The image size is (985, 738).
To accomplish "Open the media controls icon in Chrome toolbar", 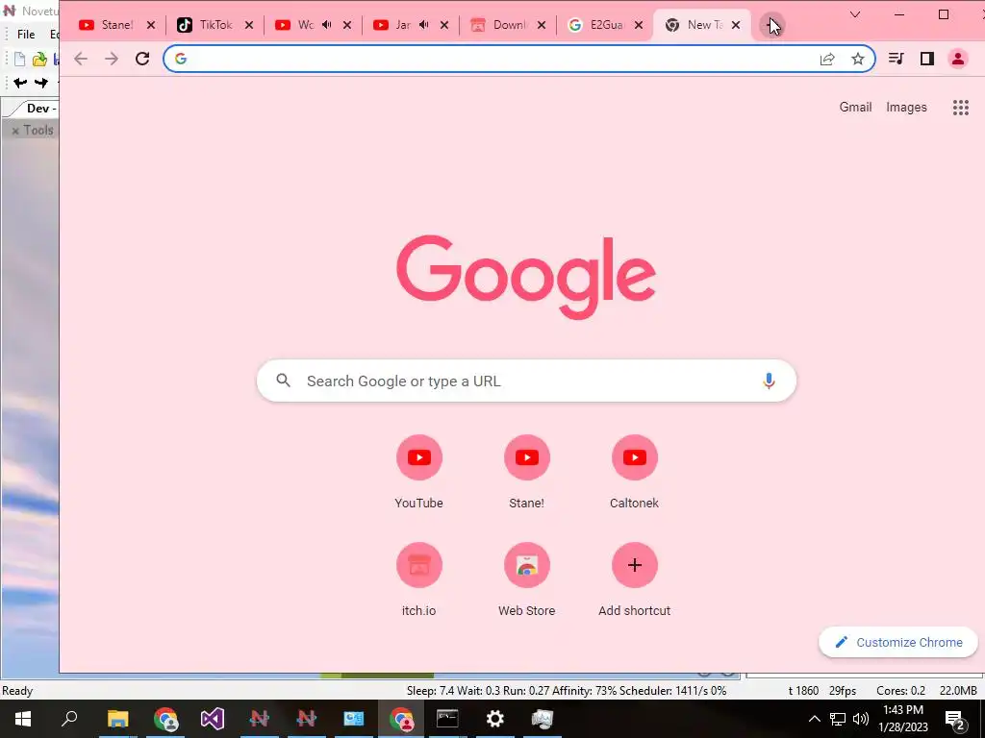I will coord(897,59).
